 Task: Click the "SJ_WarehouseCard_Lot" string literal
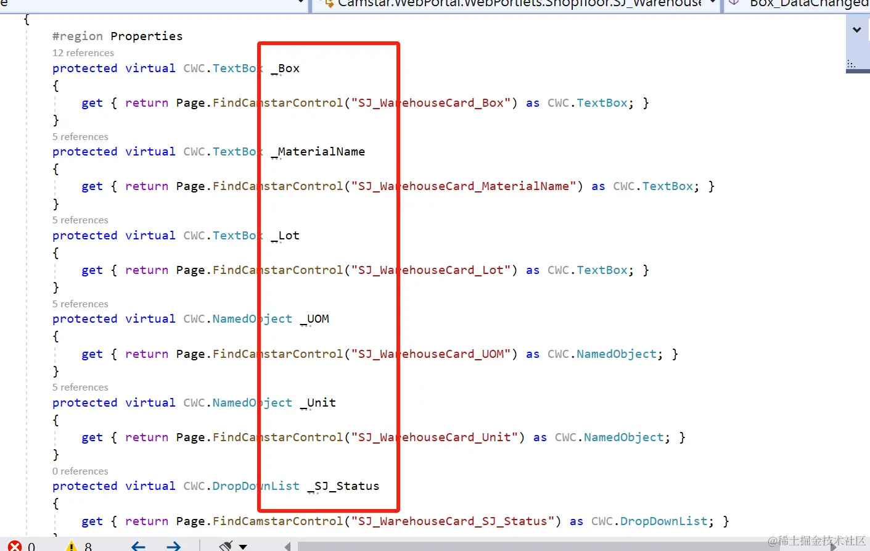point(431,270)
